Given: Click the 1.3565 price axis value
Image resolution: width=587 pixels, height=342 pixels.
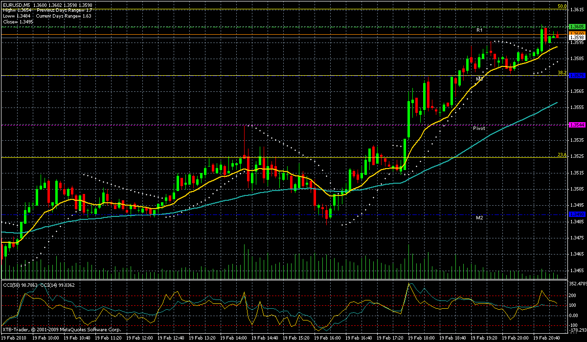Looking at the screenshot, I should tap(577, 91).
